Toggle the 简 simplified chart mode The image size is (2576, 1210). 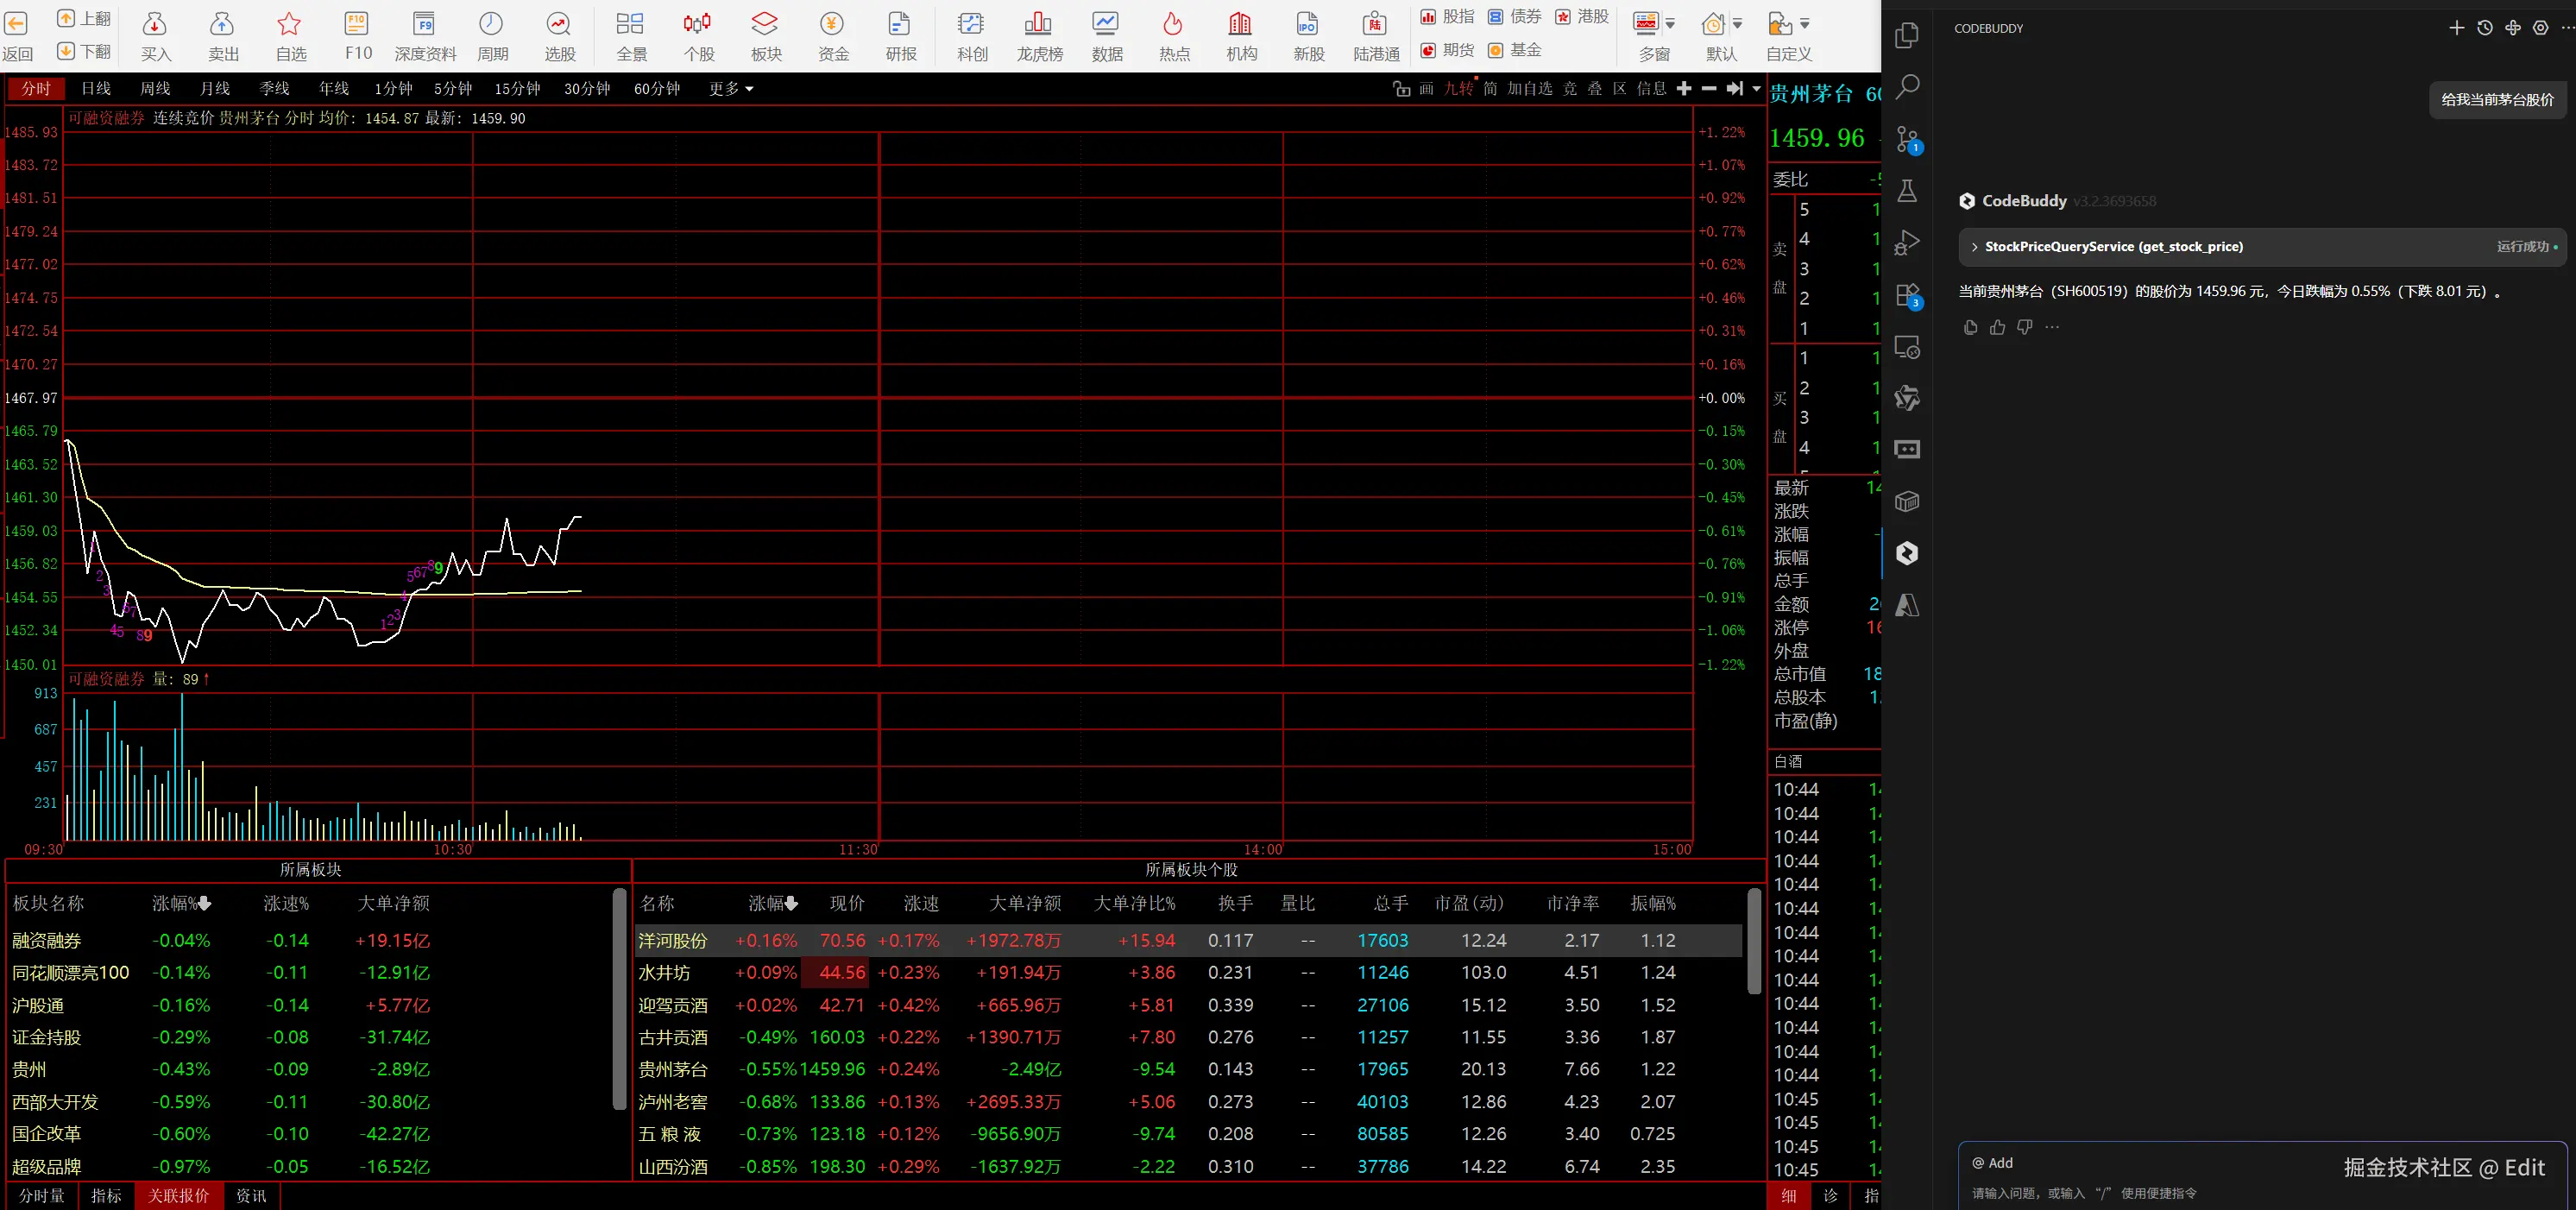click(x=1490, y=89)
